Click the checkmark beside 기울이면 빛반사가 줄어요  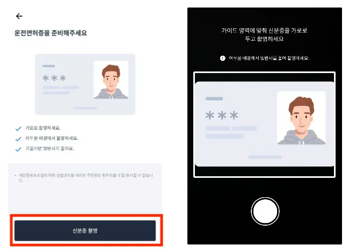[18, 149]
